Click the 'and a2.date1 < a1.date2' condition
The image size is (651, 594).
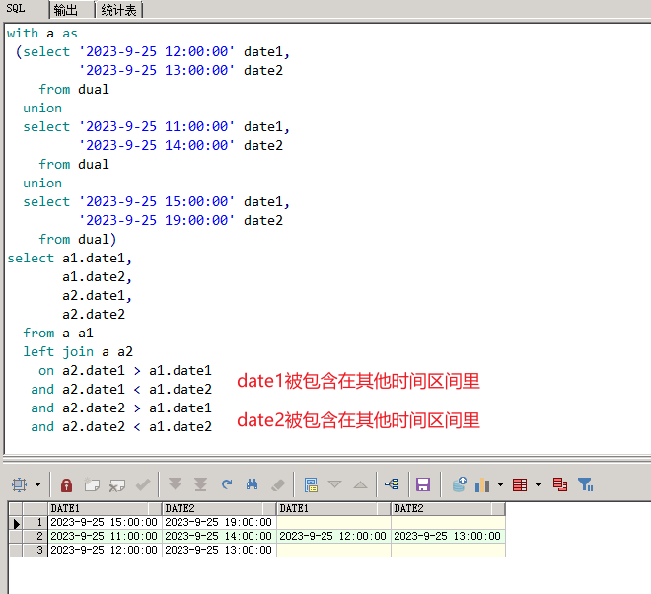pos(121,389)
